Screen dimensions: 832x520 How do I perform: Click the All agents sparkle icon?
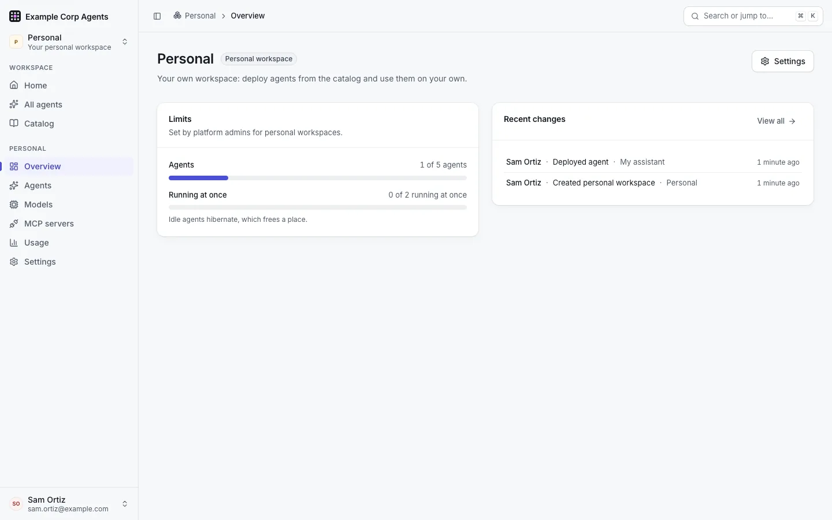tap(14, 105)
